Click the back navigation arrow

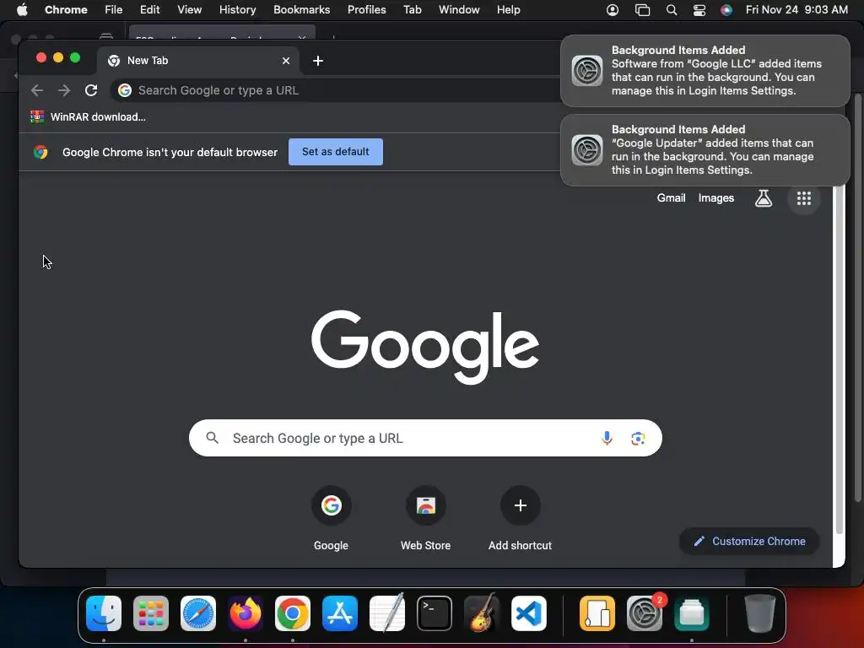[x=37, y=90]
